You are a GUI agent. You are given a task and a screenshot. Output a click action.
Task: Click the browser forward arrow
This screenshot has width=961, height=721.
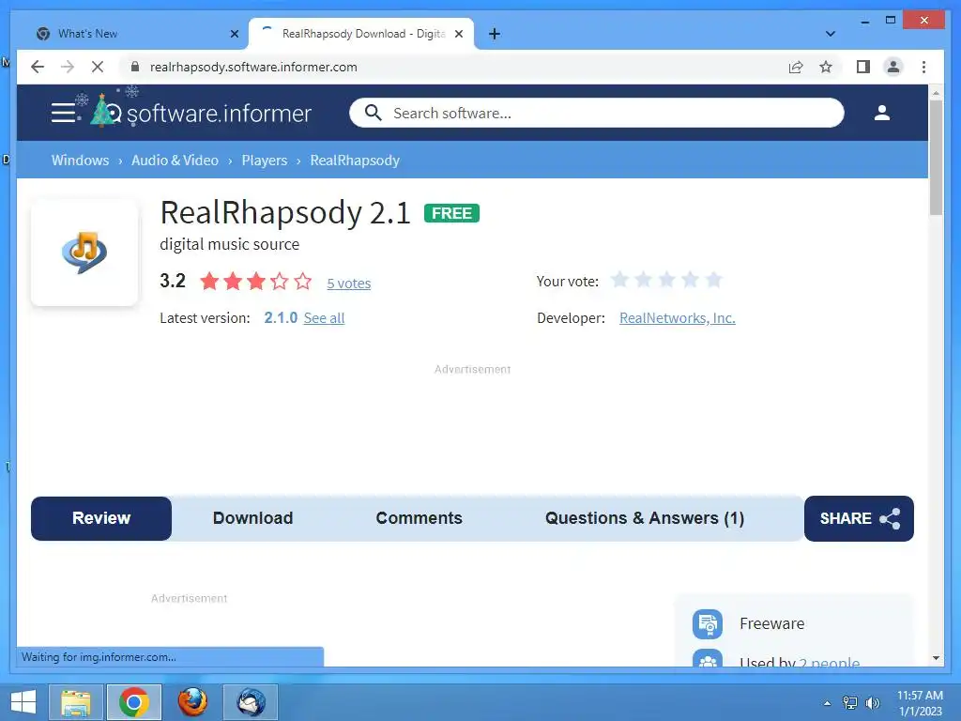pyautogui.click(x=68, y=67)
